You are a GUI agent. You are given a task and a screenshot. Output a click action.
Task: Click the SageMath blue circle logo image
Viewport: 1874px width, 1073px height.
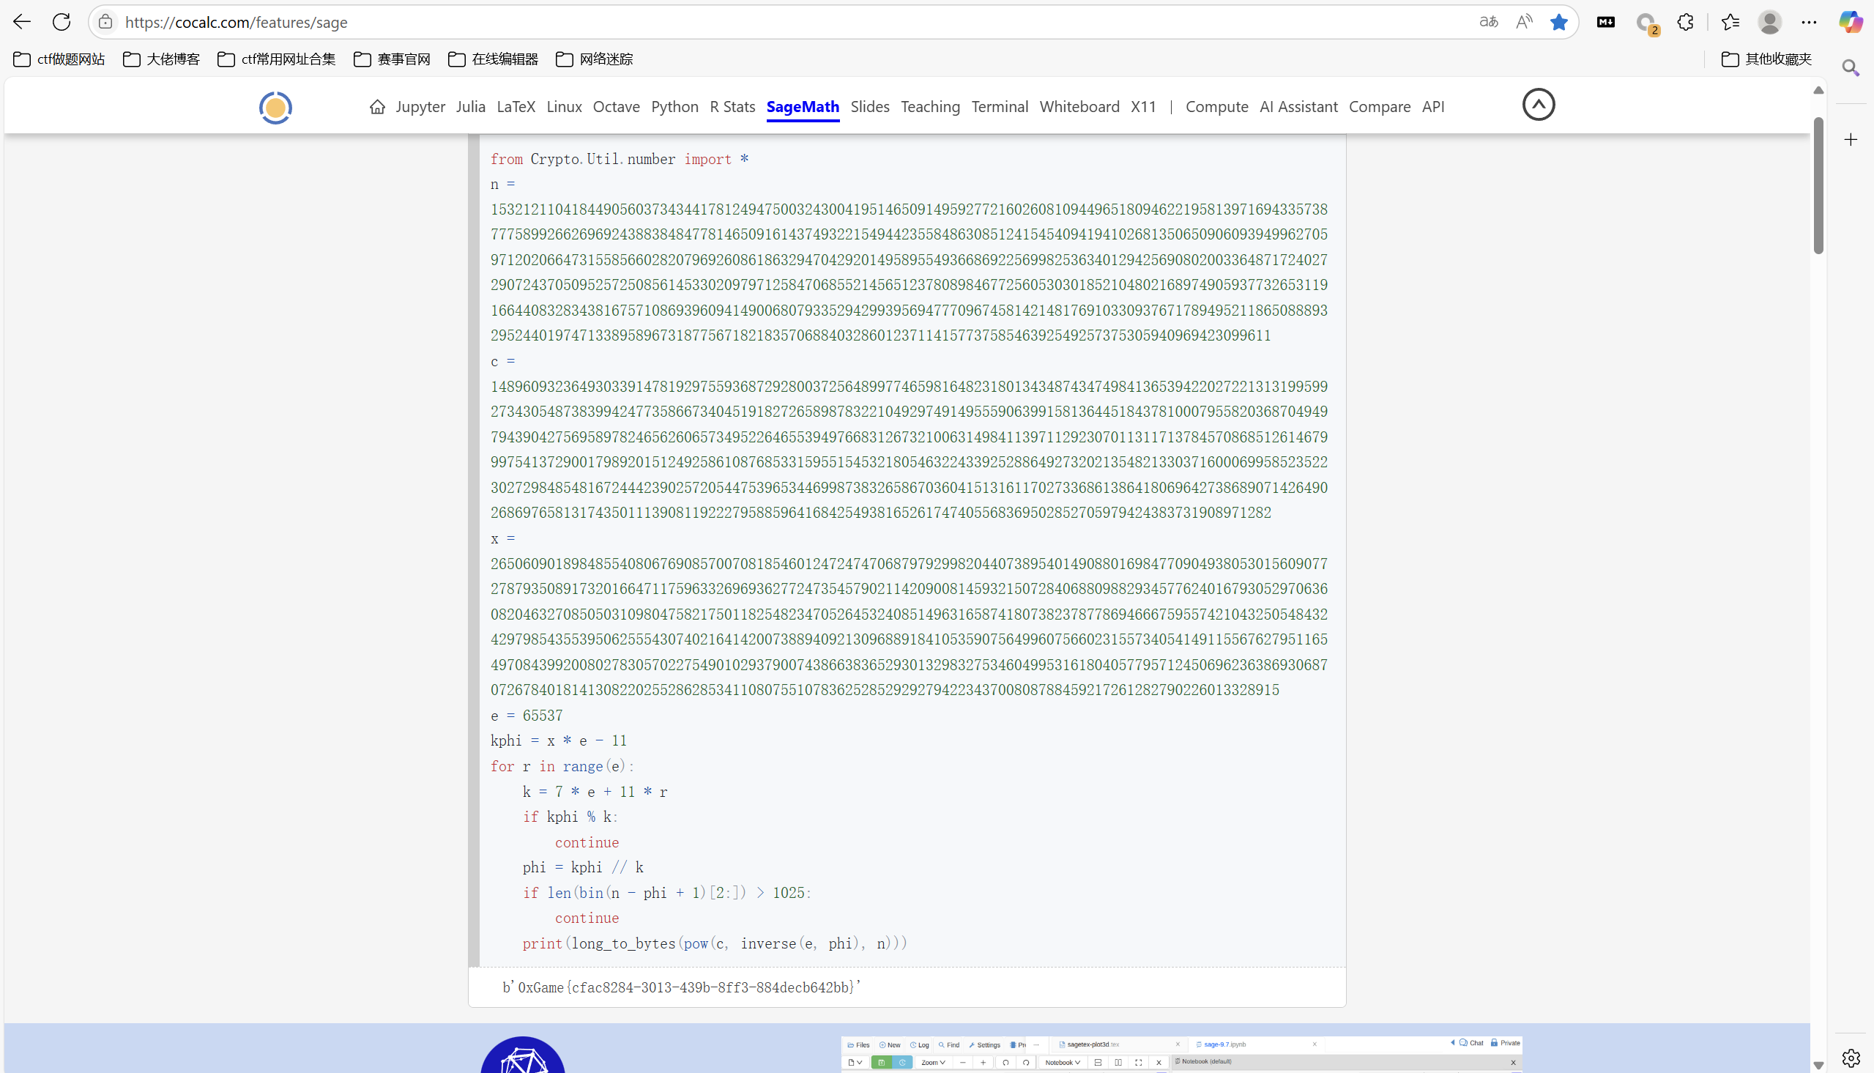(522, 1055)
